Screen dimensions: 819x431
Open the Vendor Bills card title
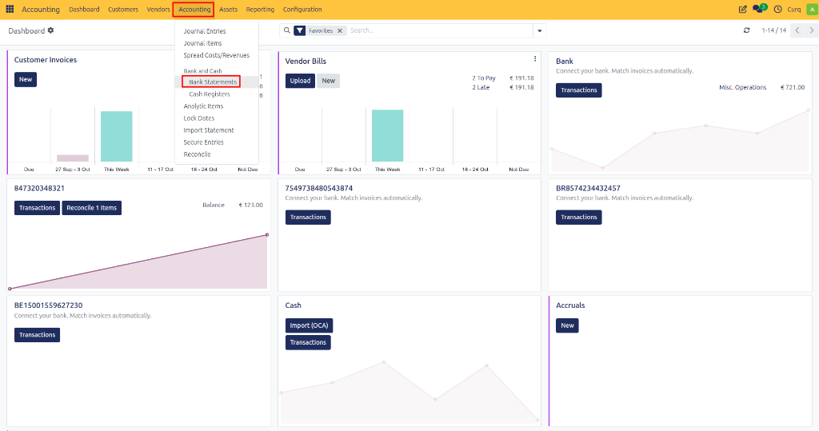point(306,61)
